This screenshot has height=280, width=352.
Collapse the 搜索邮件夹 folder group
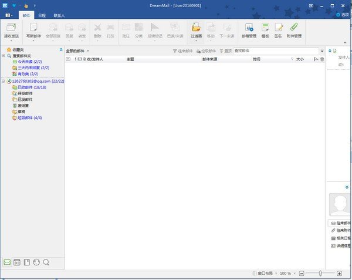click(x=3, y=55)
